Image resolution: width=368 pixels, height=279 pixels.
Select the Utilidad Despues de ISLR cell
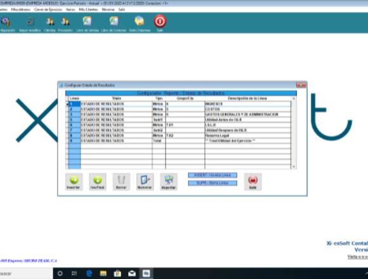click(248, 130)
